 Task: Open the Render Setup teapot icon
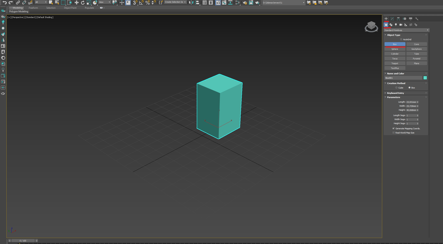(x=245, y=2)
